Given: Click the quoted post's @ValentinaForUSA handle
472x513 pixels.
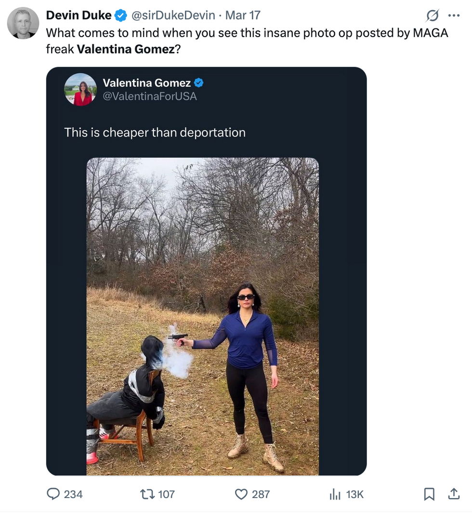Looking at the screenshot, I should (x=150, y=96).
